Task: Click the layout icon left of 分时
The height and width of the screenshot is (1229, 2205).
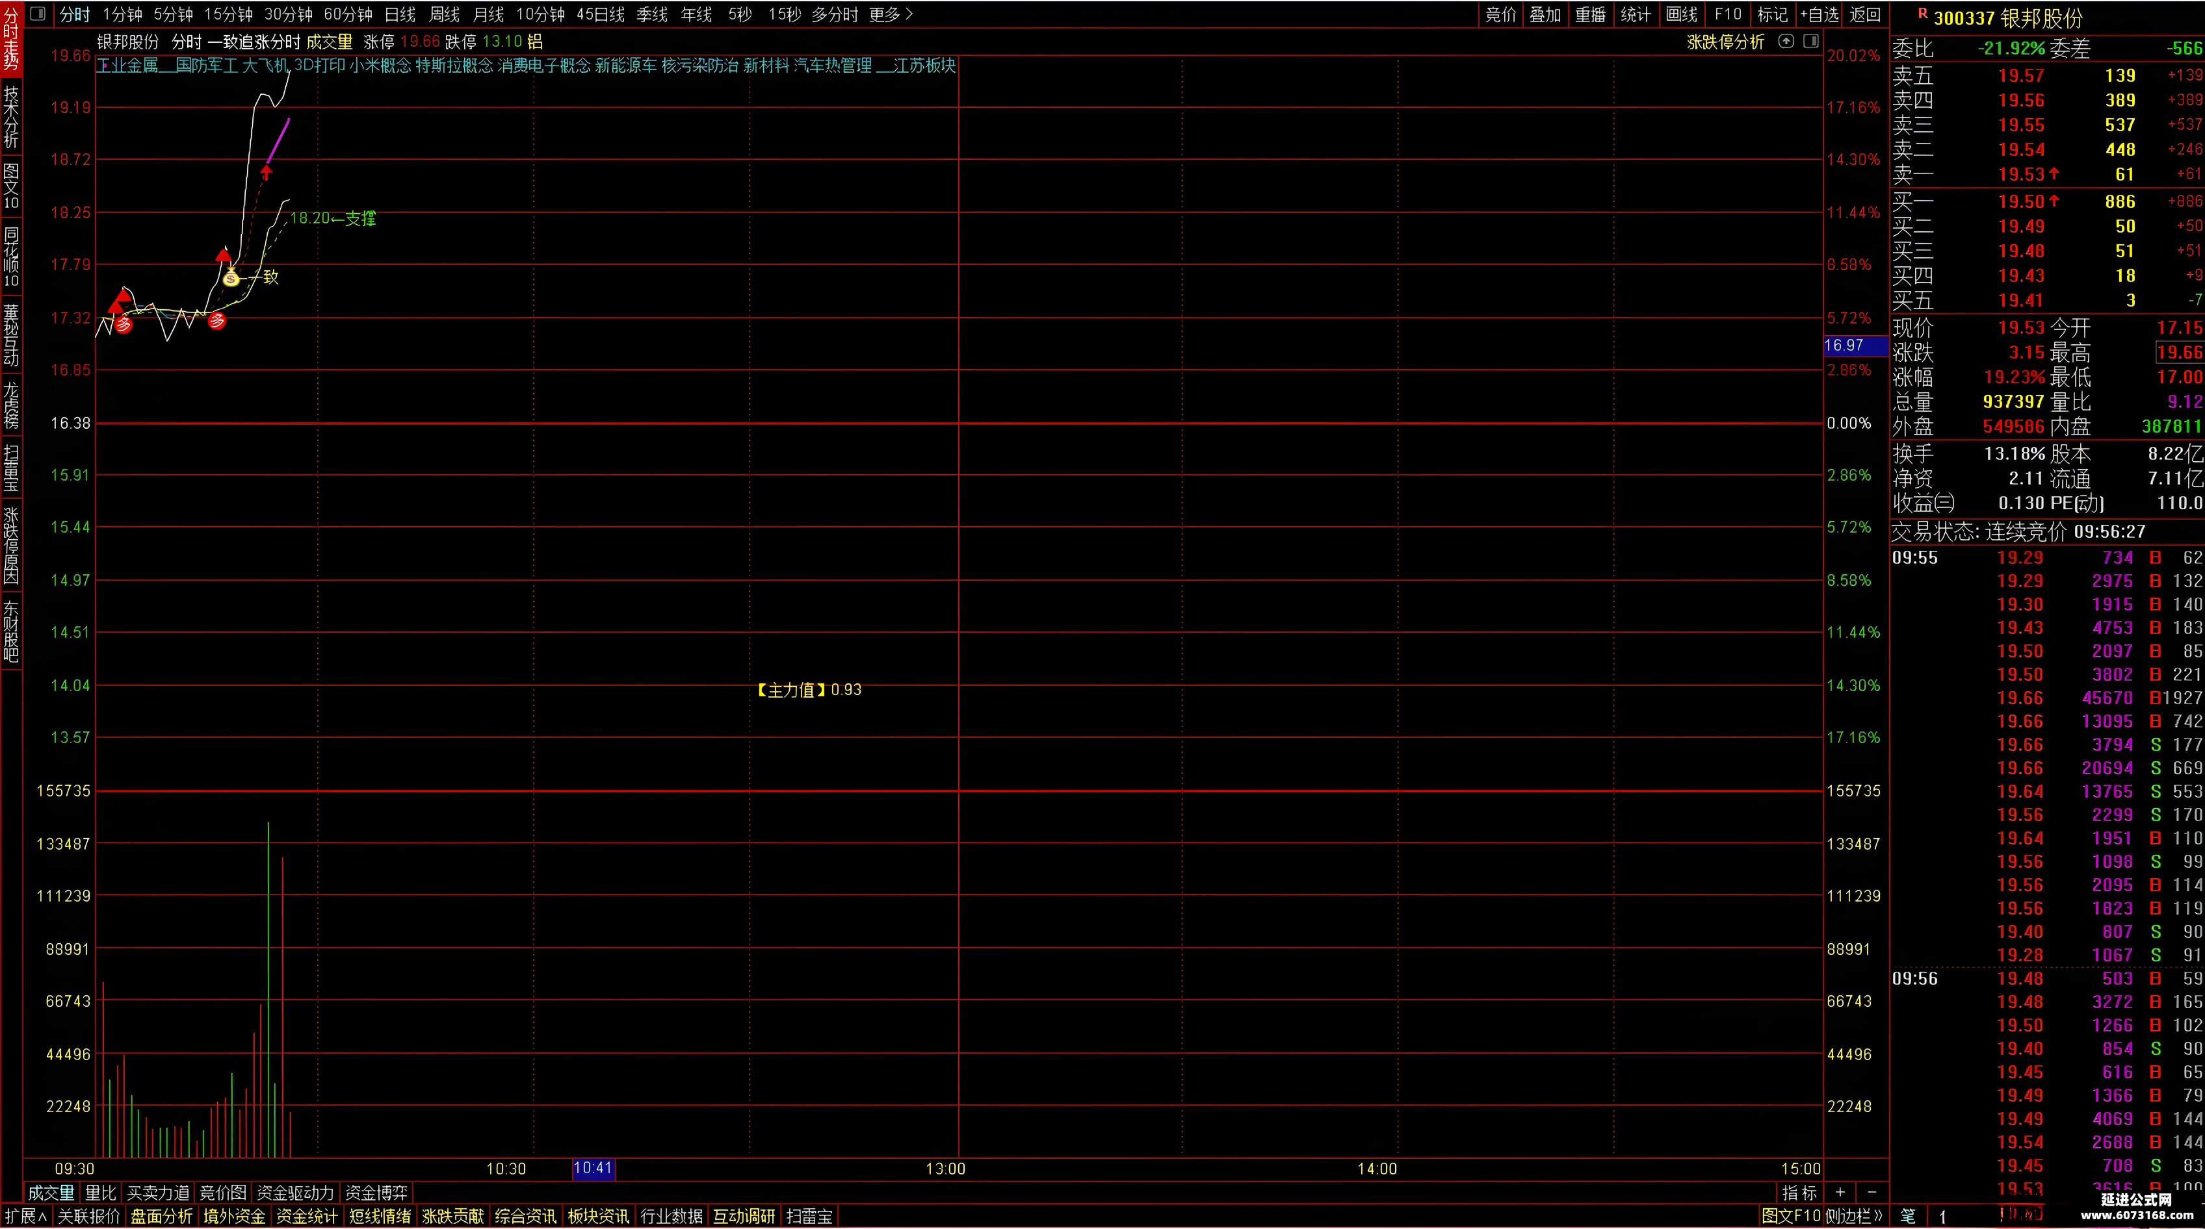Action: (38, 14)
